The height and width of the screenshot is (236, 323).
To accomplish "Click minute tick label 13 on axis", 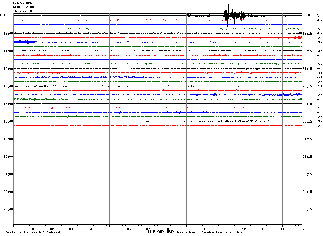I will pos(263,229).
